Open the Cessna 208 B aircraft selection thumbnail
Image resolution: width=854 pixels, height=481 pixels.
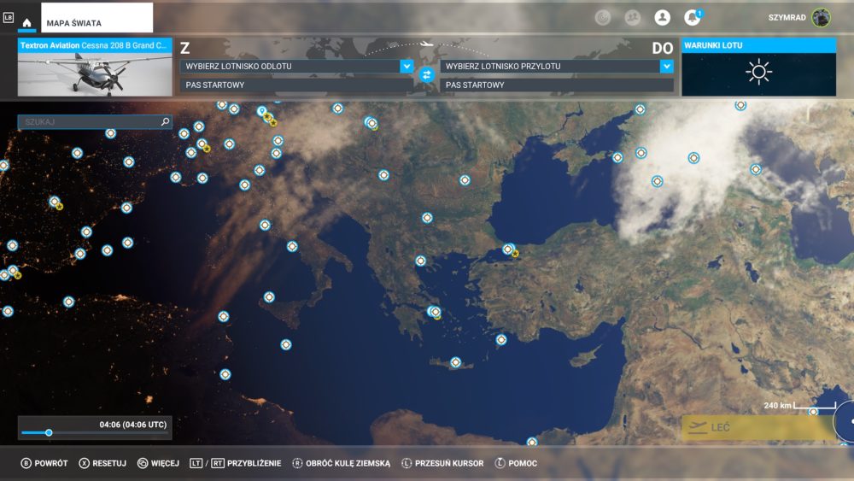click(x=95, y=67)
